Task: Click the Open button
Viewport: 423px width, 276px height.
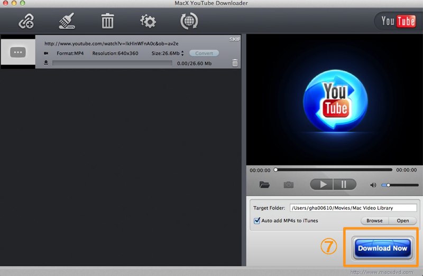Action: coord(403,221)
